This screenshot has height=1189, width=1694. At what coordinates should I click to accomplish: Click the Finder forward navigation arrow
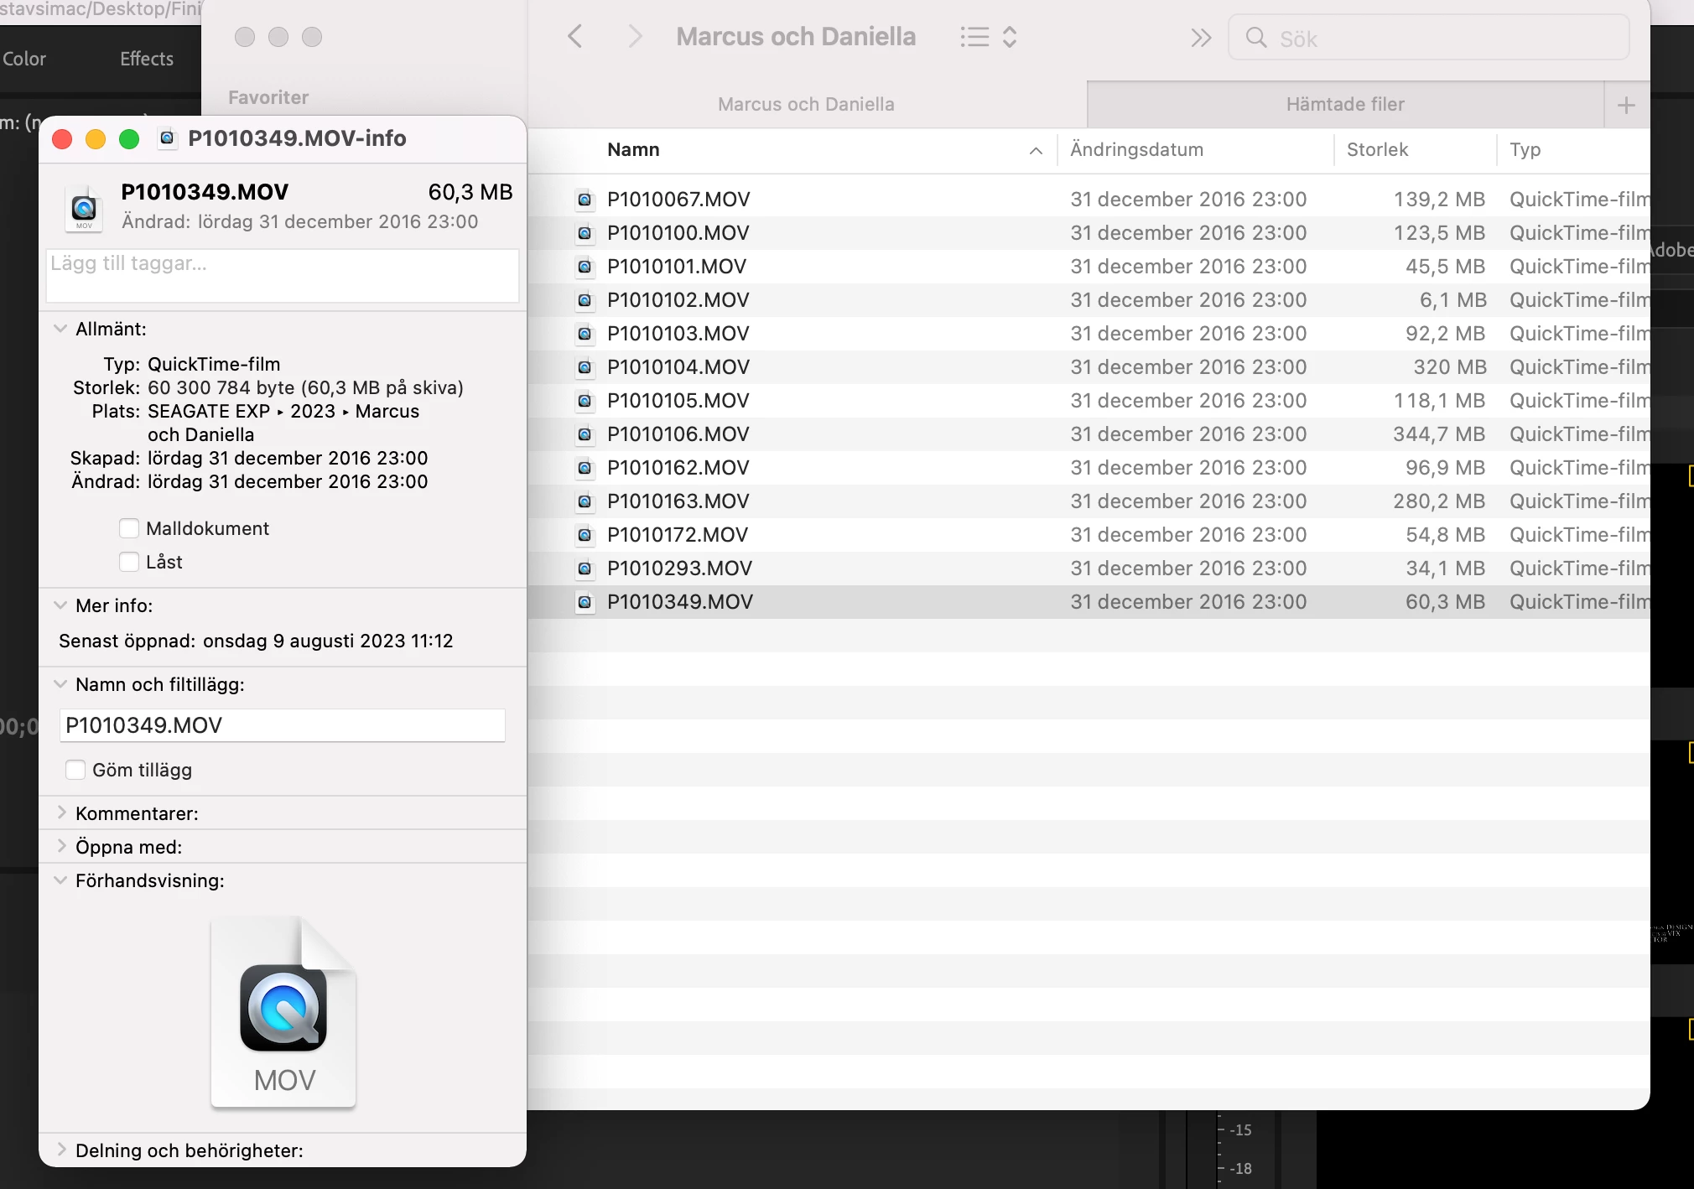635,37
